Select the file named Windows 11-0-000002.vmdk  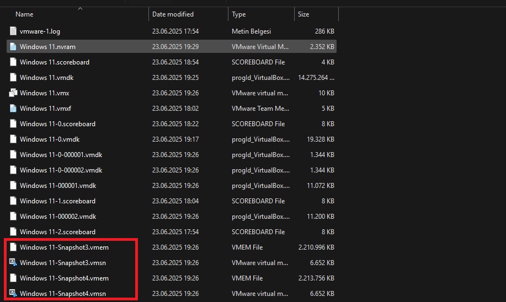[61, 170]
